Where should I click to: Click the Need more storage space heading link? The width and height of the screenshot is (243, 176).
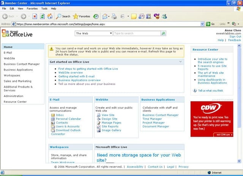[139, 157]
